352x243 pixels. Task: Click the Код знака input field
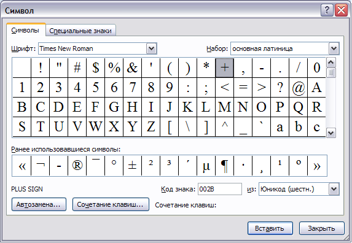pyautogui.click(x=220, y=189)
